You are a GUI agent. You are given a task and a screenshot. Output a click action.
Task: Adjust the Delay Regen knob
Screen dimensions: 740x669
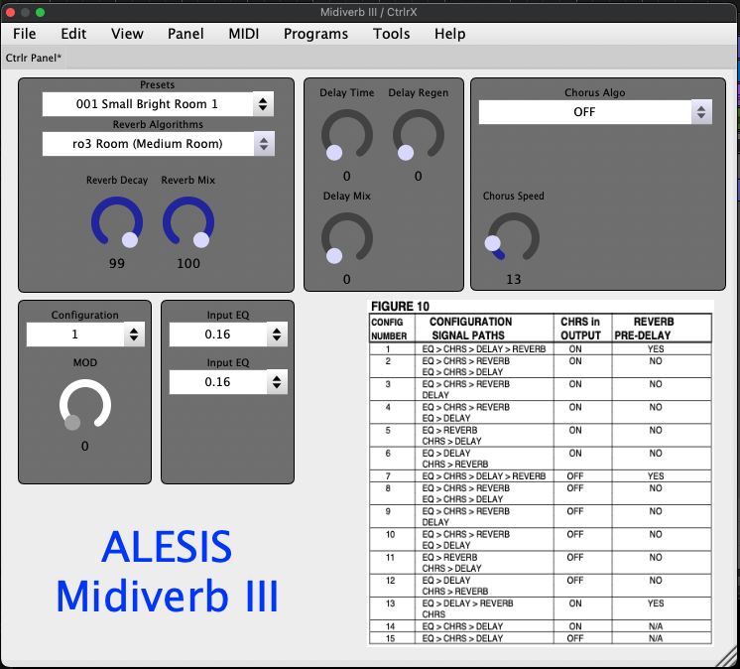click(x=419, y=135)
